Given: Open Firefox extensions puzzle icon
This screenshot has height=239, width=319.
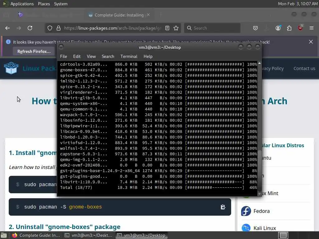Looking at the screenshot, I should tap(289, 28).
